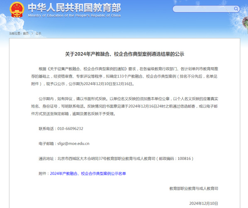The height and width of the screenshot is (208, 248).
Task: Click the second paragraph starting 公示期内
Action: click(125, 106)
